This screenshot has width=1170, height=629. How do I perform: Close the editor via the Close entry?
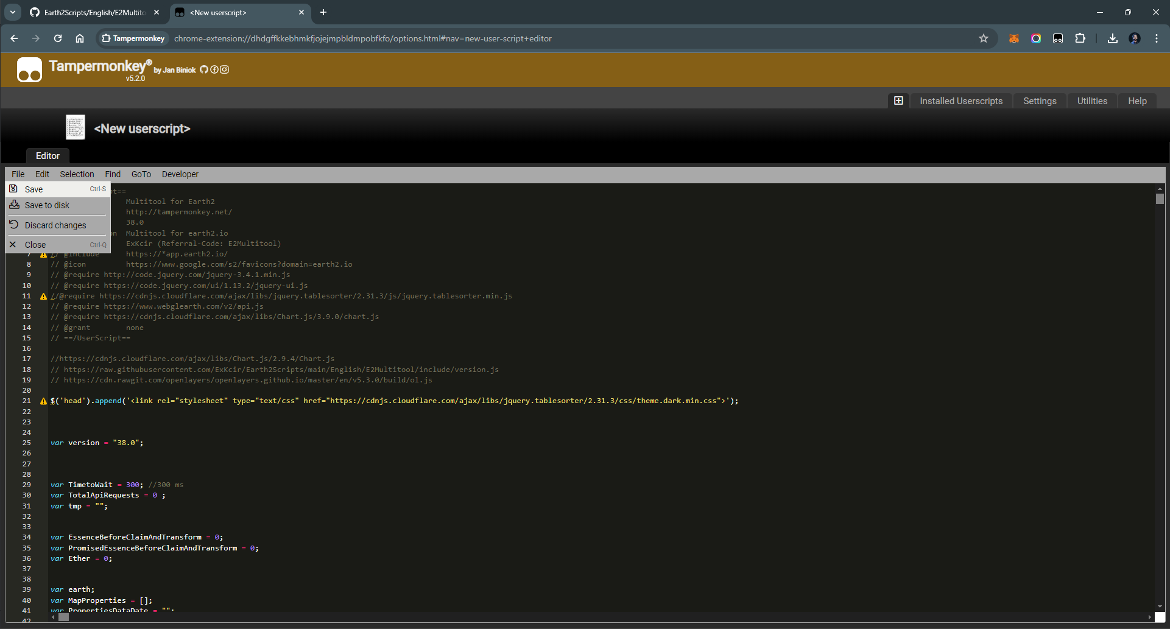[35, 245]
